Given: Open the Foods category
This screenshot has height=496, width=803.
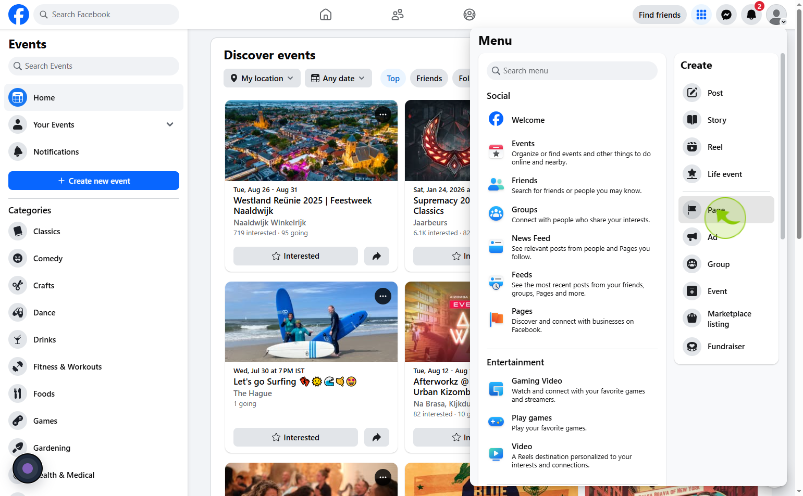Looking at the screenshot, I should 94,393.
